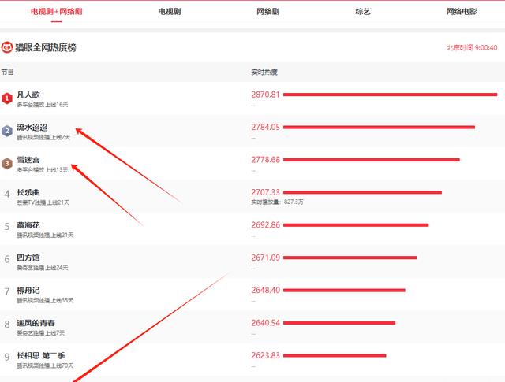Click rank number 5
Image resolution: width=505 pixels, height=382 pixels.
pos(7,226)
